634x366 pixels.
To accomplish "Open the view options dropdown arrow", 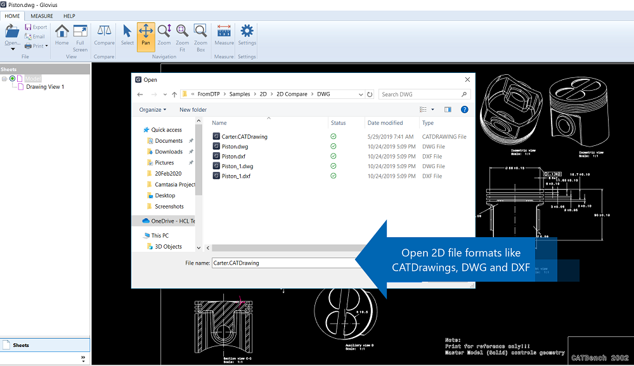I will pos(432,110).
